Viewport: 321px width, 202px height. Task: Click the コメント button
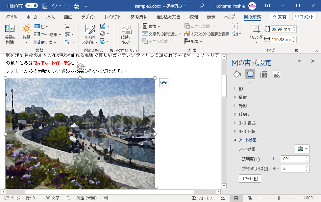[x=305, y=16]
